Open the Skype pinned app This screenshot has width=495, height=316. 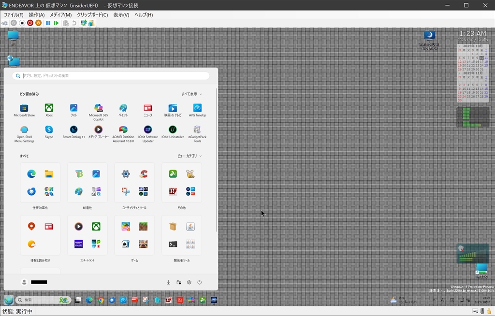coord(49,130)
